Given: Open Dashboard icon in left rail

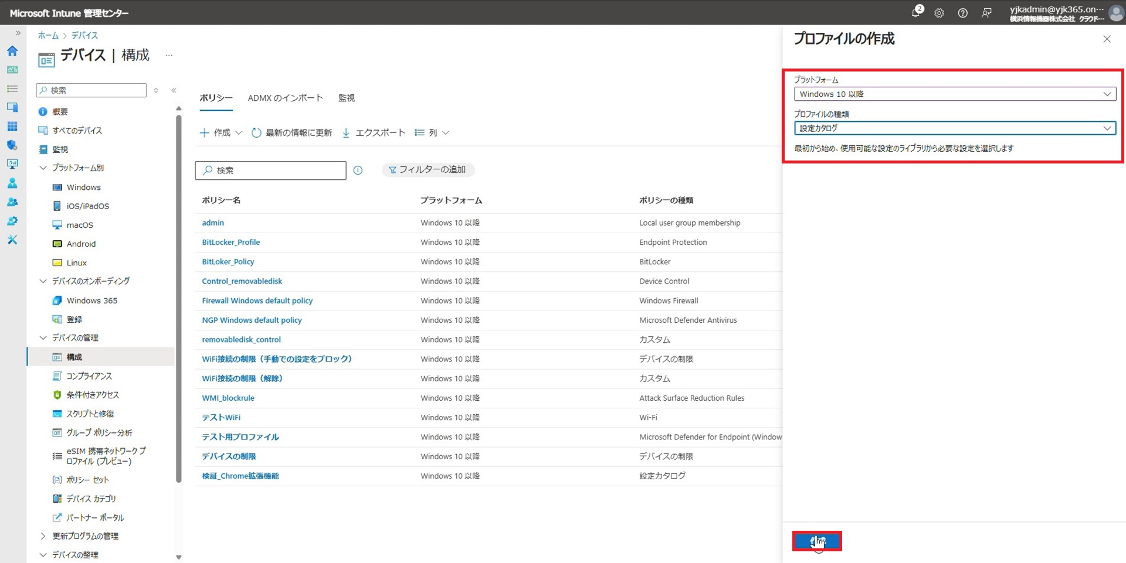Looking at the screenshot, I should click(x=12, y=70).
